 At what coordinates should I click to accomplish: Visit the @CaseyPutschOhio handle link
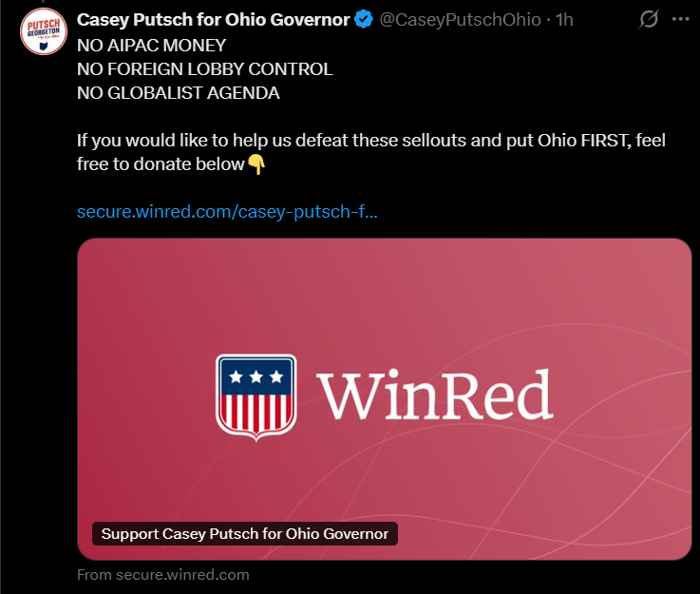click(x=461, y=20)
